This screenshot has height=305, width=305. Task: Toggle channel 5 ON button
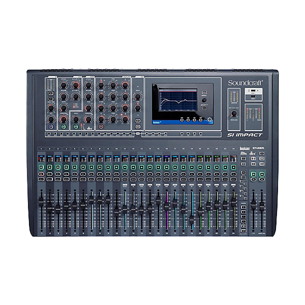[x=75, y=167]
